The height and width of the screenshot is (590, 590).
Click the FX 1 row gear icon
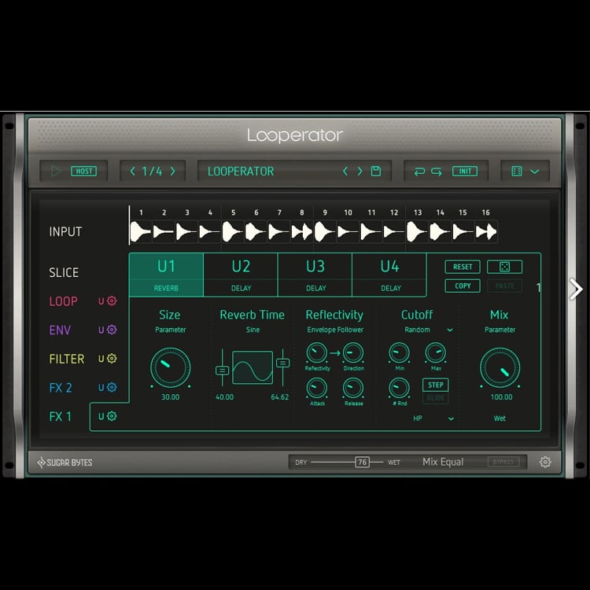[112, 416]
